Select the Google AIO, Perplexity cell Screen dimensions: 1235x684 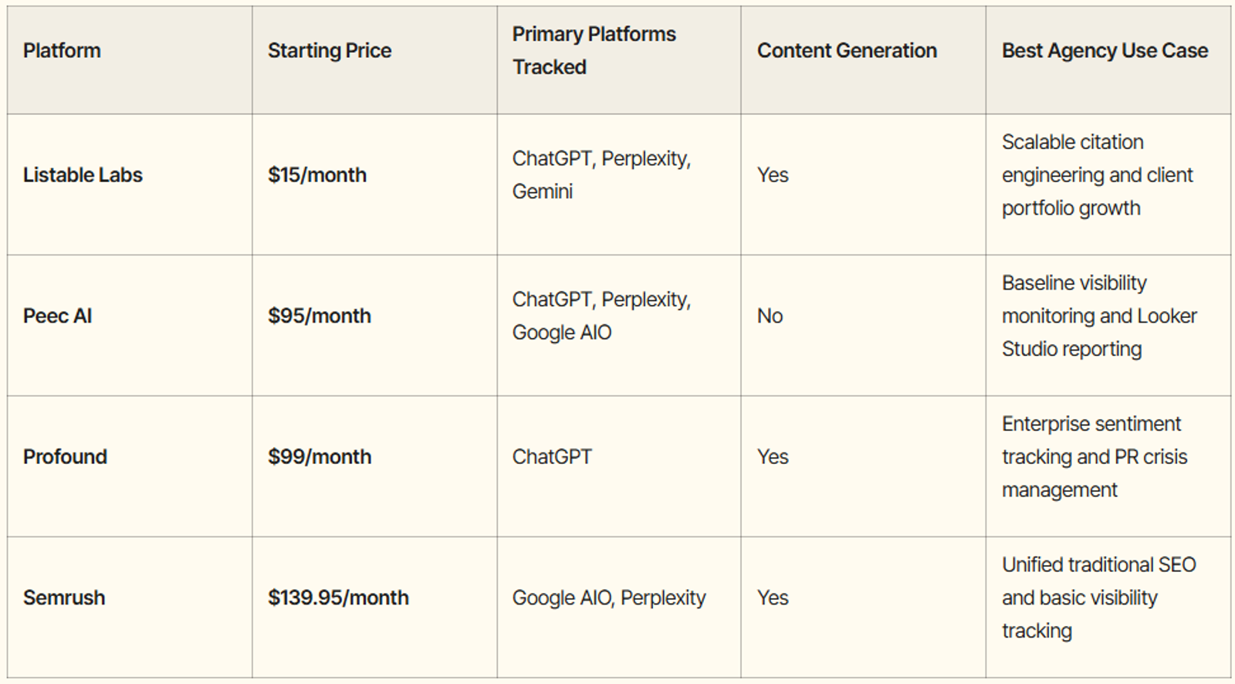click(609, 598)
